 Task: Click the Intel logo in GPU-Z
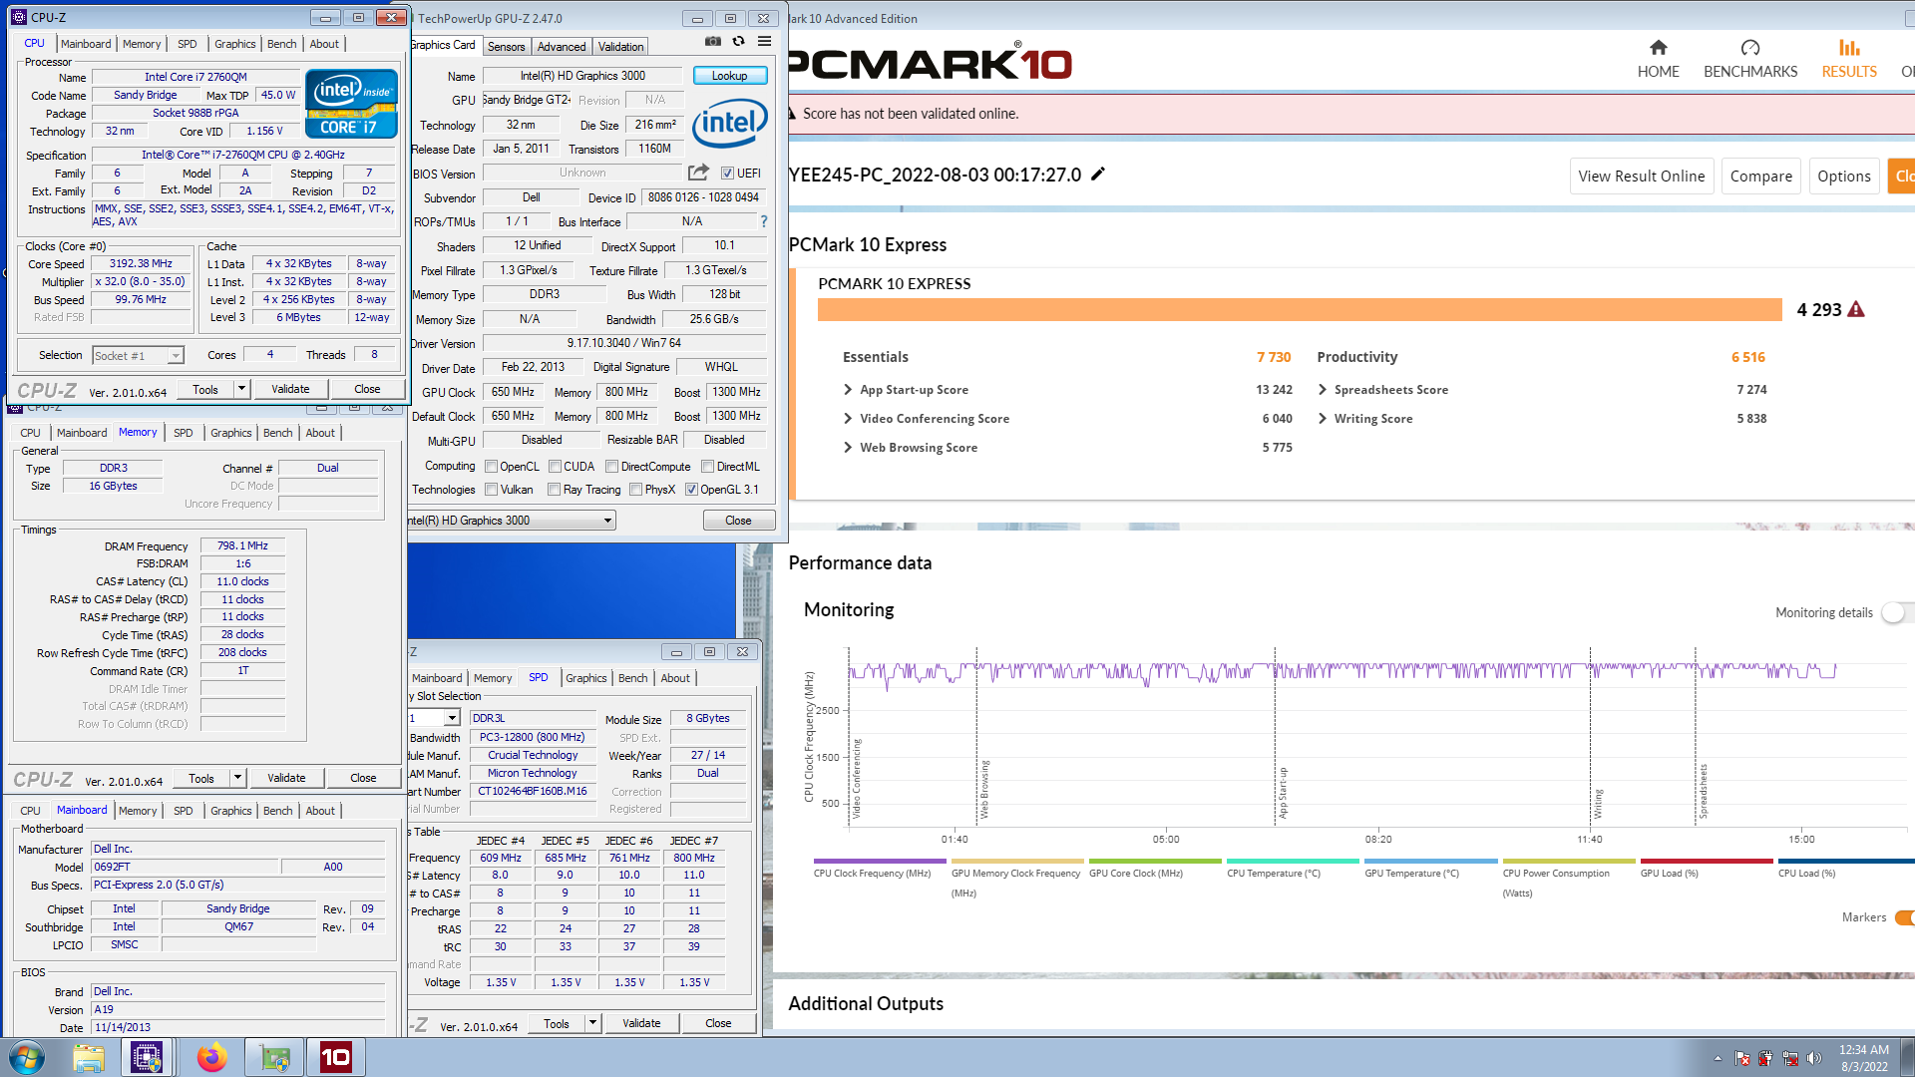730,124
